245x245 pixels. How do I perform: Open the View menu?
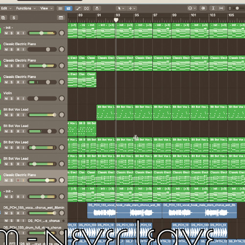47,8
